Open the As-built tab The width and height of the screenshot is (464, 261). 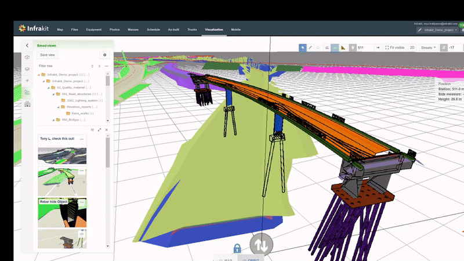pyautogui.click(x=173, y=29)
